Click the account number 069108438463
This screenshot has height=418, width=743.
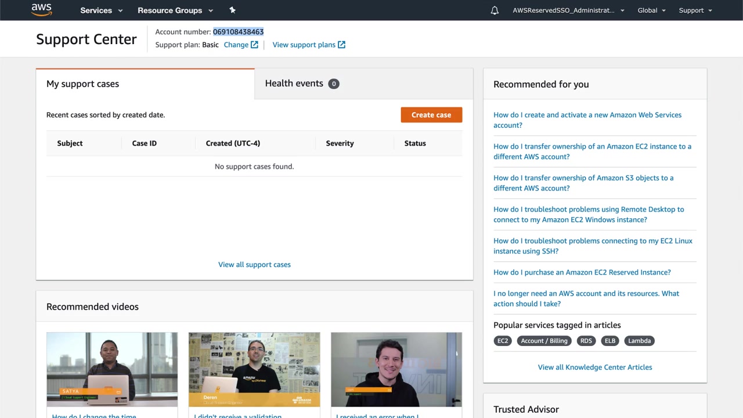coord(238,32)
